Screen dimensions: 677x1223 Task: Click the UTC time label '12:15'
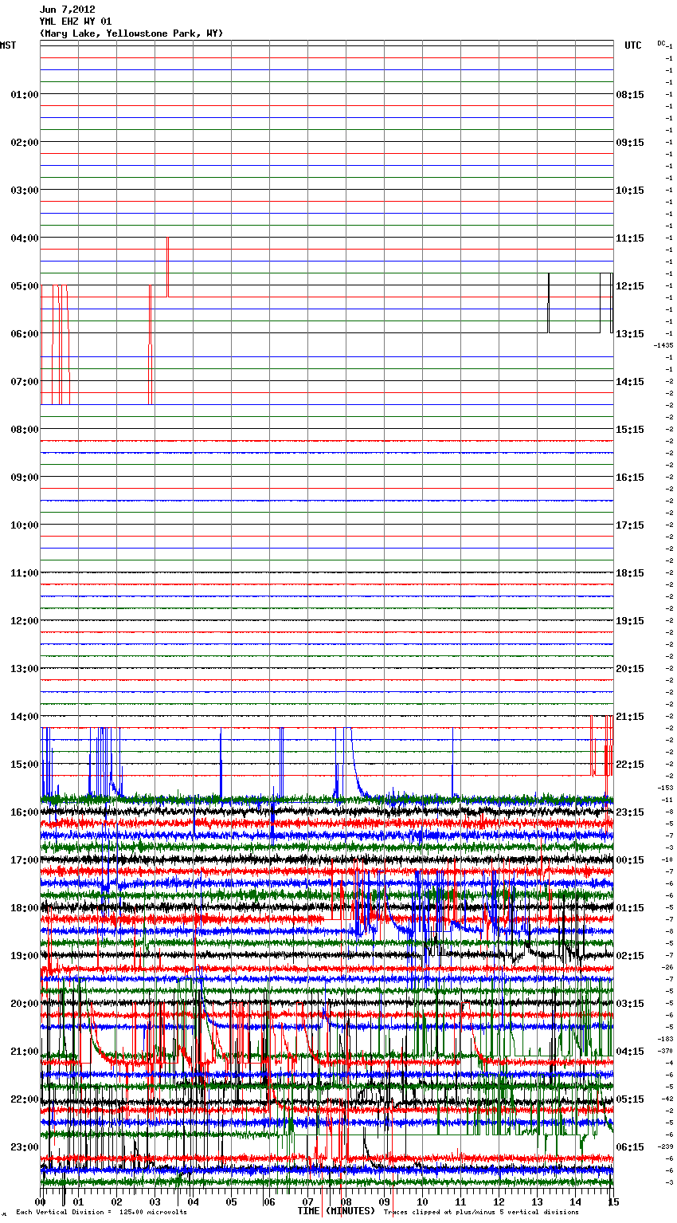(x=630, y=286)
